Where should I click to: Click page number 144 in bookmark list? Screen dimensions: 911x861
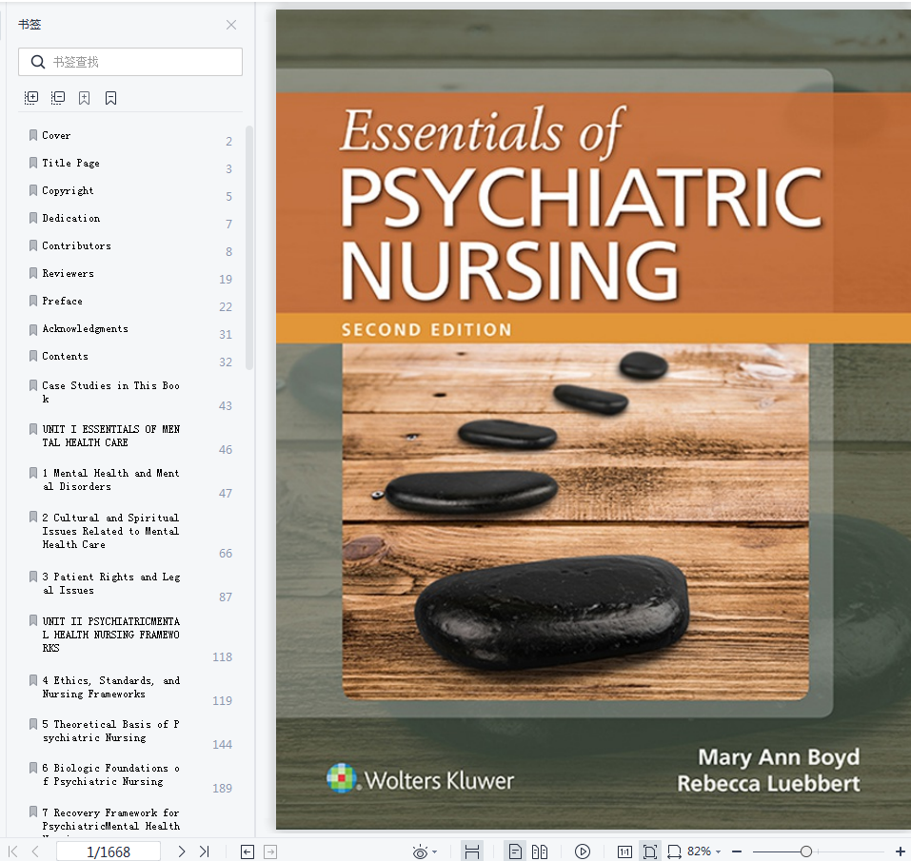click(x=222, y=744)
